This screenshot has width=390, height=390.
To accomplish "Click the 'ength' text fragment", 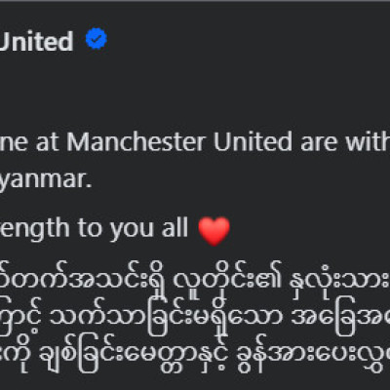I will (x=35, y=229).
